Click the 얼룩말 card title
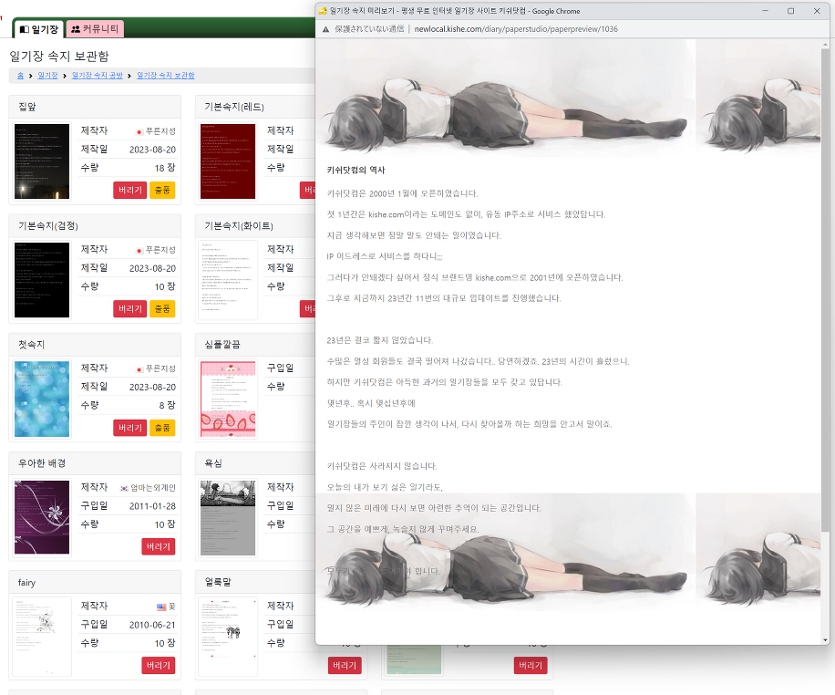 (218, 583)
